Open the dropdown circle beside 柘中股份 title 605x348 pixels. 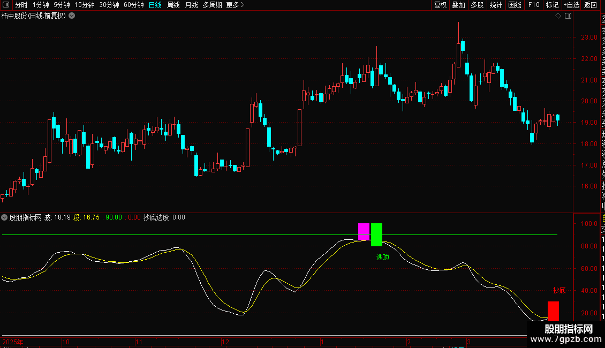(72, 16)
